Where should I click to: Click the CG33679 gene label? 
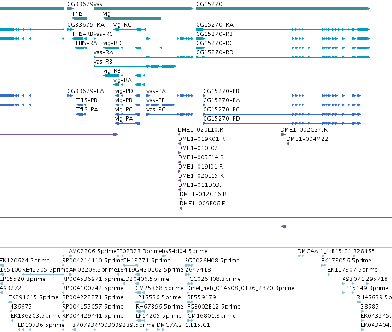point(81,4)
